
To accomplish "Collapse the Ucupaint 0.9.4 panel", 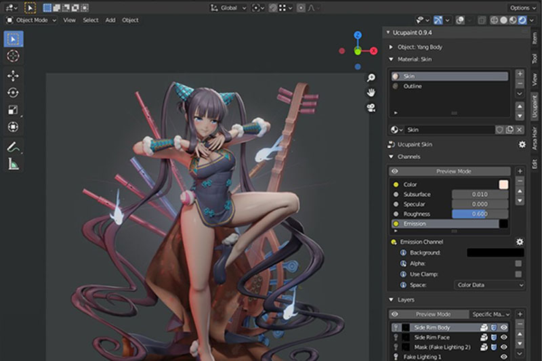I will [388, 33].
